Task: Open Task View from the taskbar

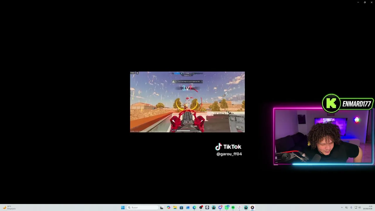Action: (162, 207)
